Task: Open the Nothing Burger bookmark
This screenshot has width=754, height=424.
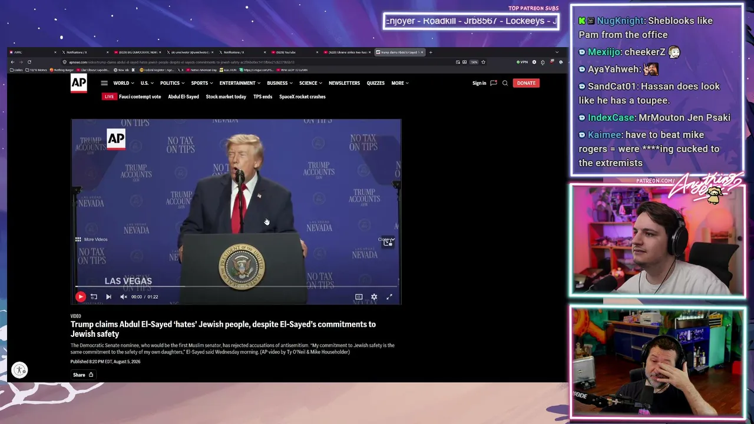Action: [62, 70]
